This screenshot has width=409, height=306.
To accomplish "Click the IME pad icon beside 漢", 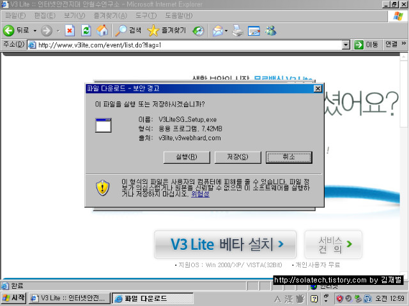I will [x=300, y=299].
